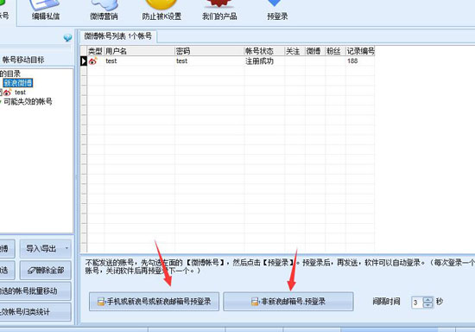The height and width of the screenshot is (332, 475).
Task: Select 可能失效的帐号 tree item
Action: click(28, 101)
